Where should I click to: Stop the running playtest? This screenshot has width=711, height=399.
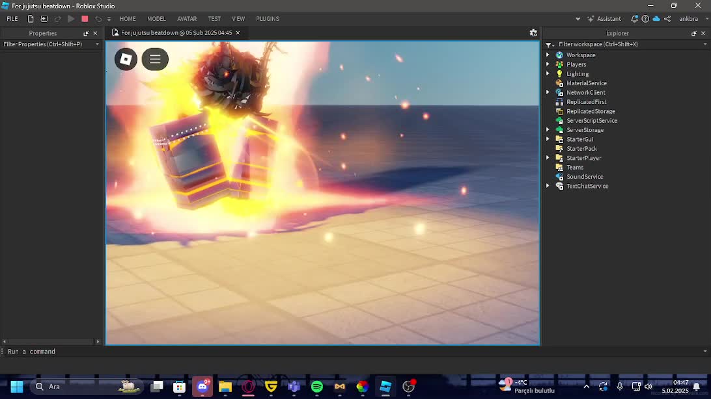[85, 19]
